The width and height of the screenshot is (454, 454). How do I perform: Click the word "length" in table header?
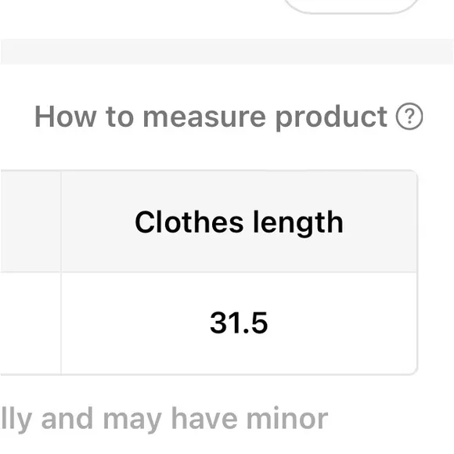coord(298,223)
